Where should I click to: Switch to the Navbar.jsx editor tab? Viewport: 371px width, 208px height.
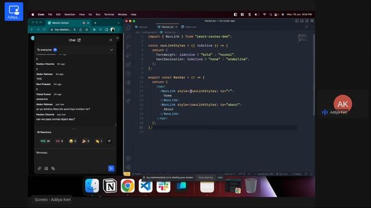168,27
